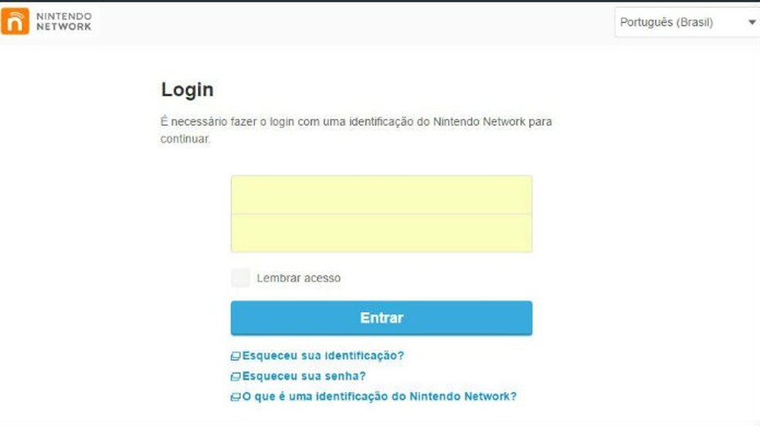This screenshot has height=426, width=760.
Task: Open the Esqueceu sua identificação? link
Action: tap(323, 356)
